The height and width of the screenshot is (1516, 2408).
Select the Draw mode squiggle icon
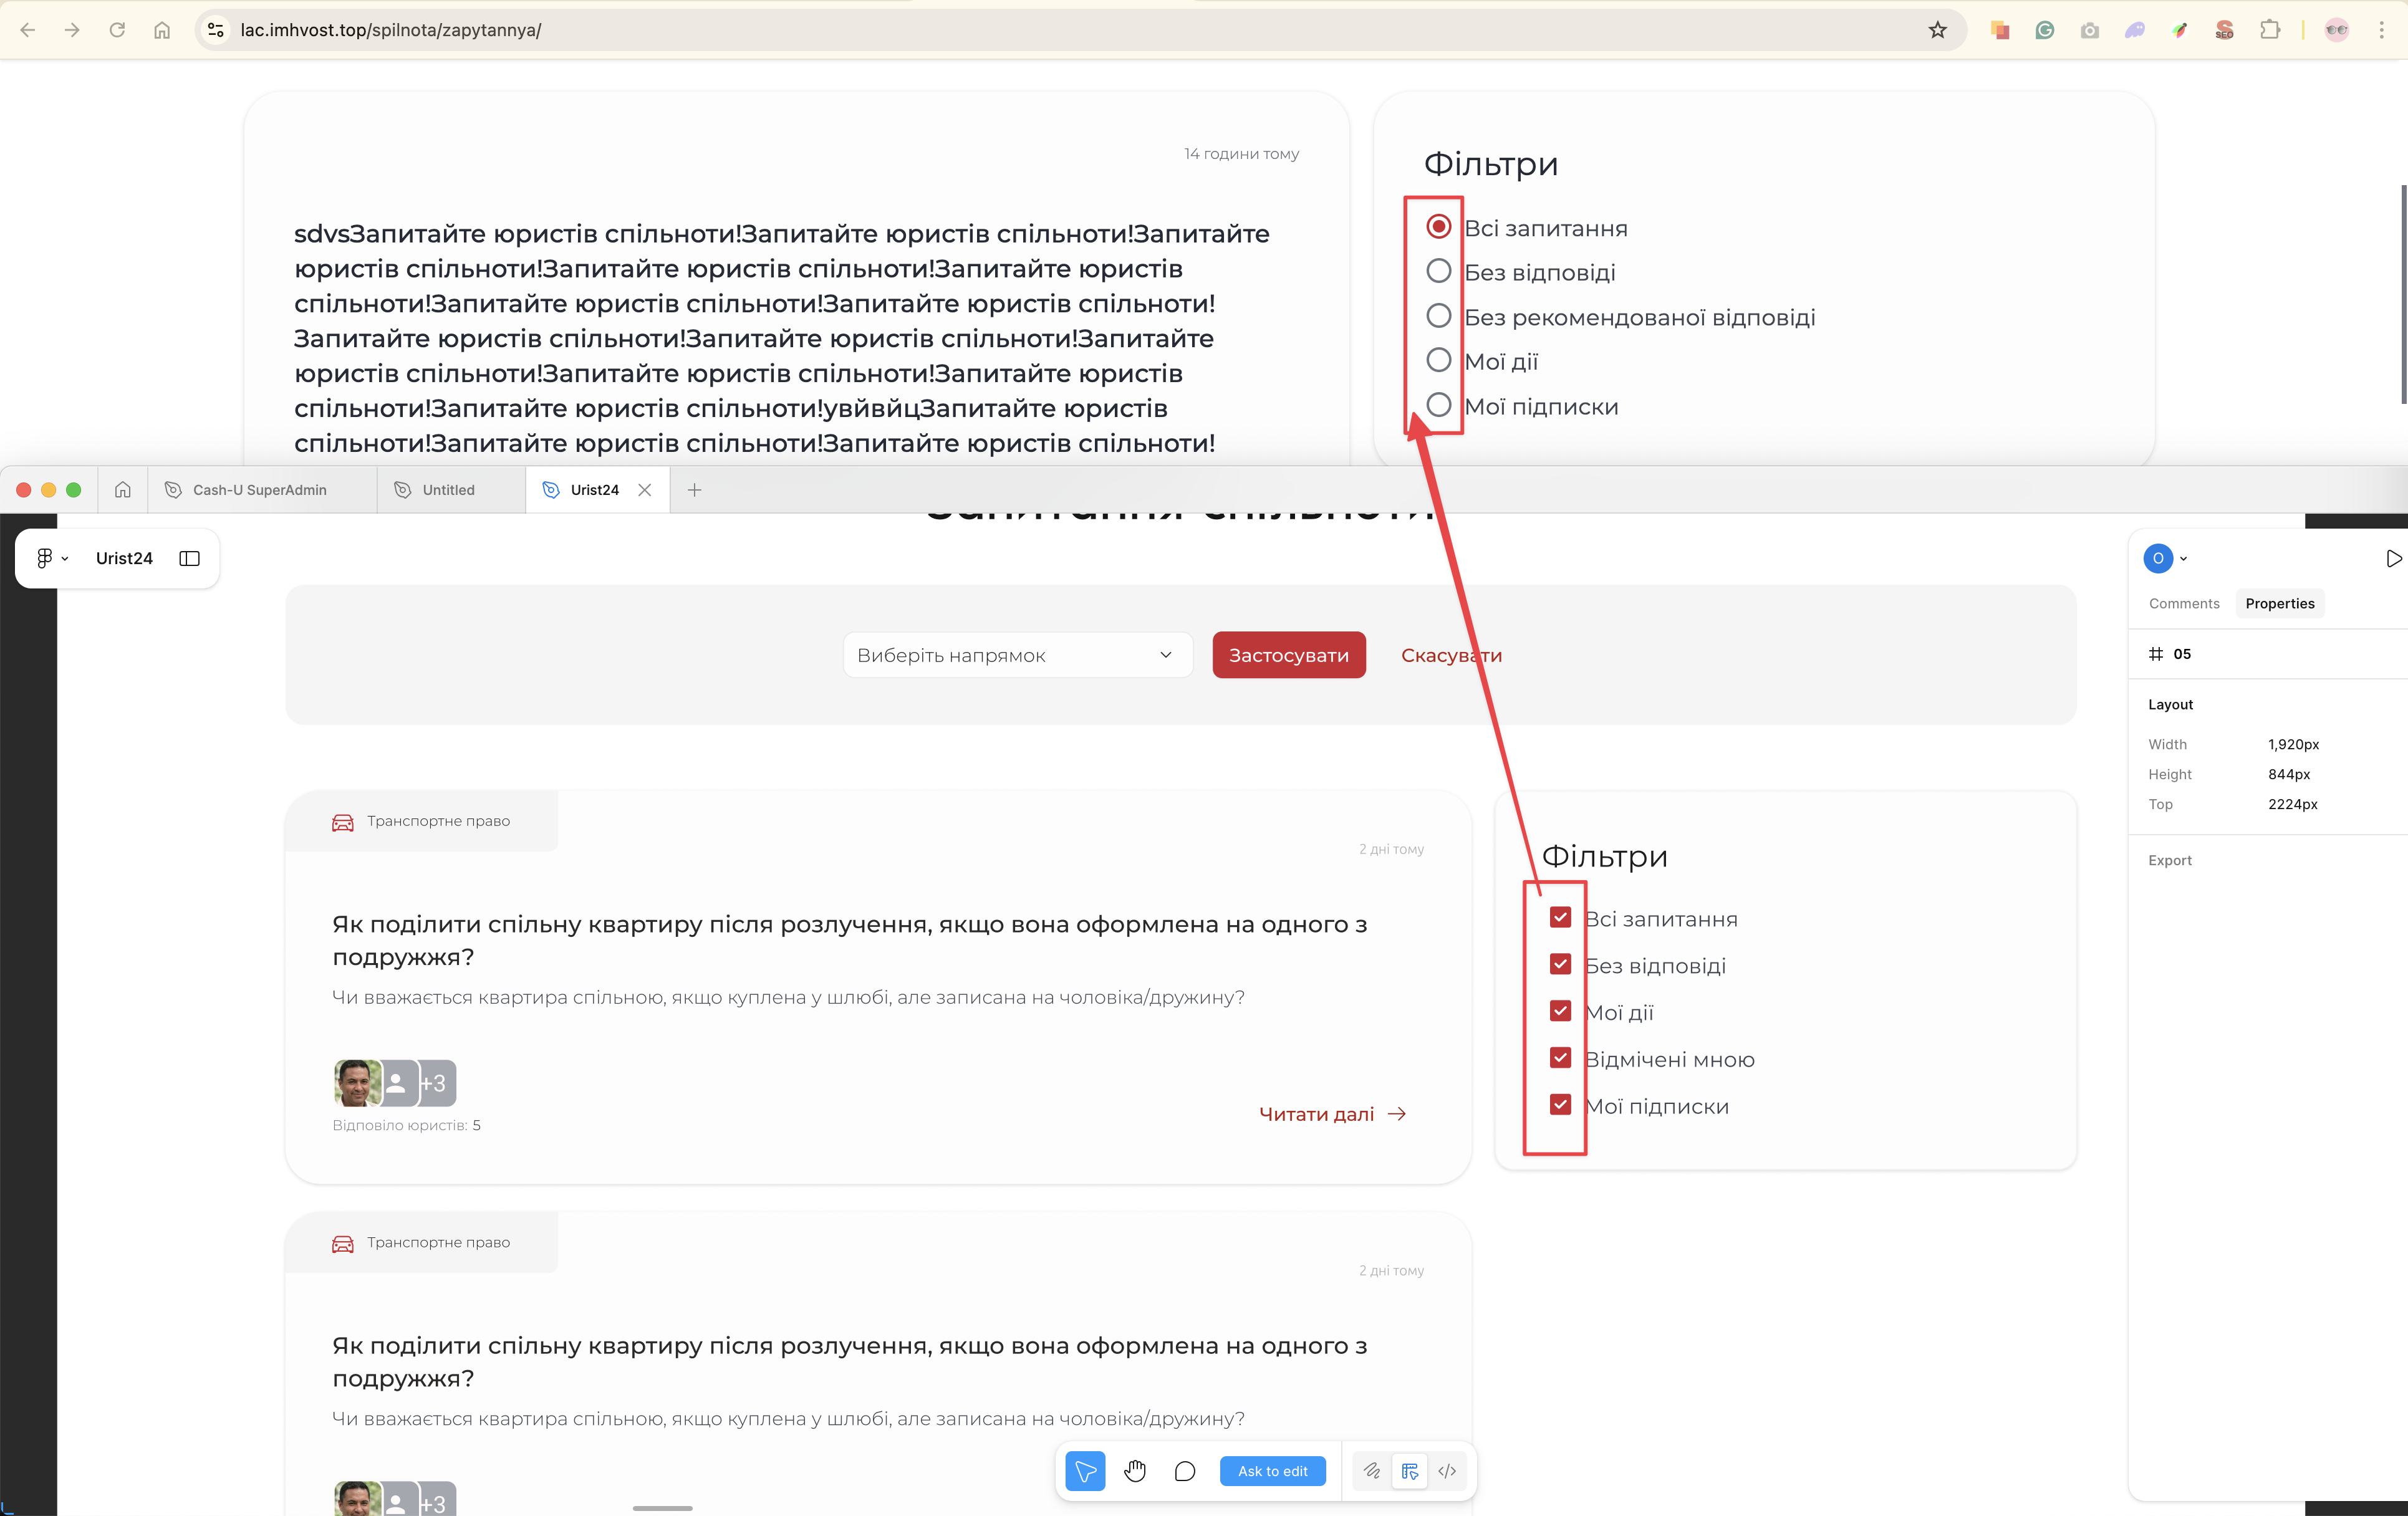pos(1372,1471)
